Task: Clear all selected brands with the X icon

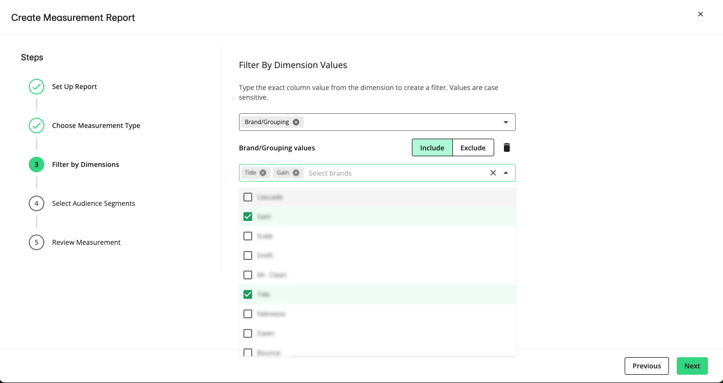Action: (x=493, y=172)
